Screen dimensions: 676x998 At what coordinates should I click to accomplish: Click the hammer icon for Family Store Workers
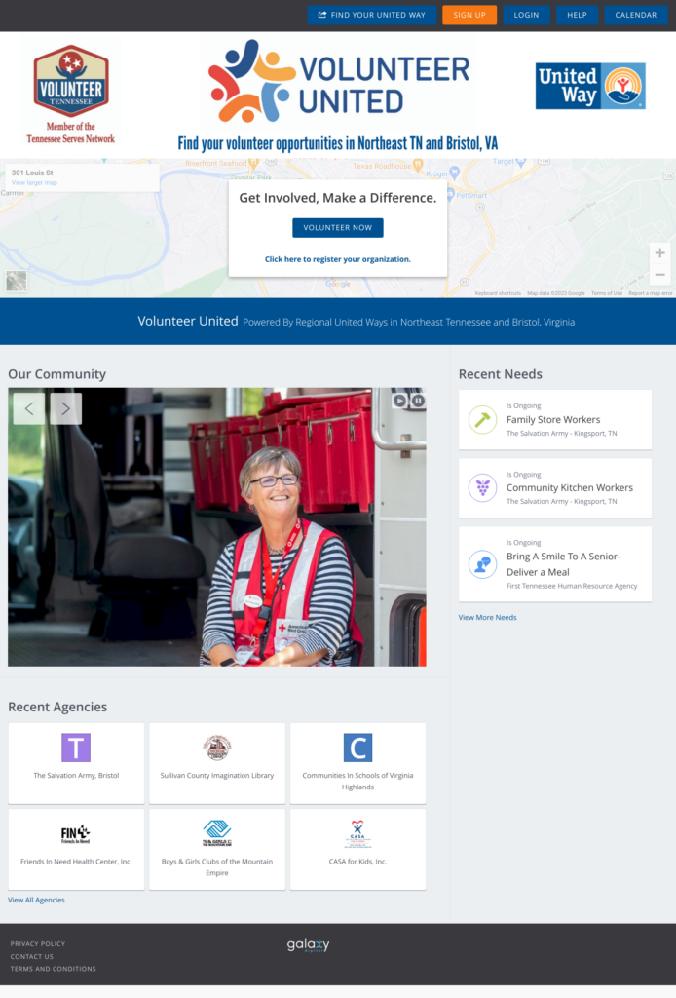coord(483,419)
